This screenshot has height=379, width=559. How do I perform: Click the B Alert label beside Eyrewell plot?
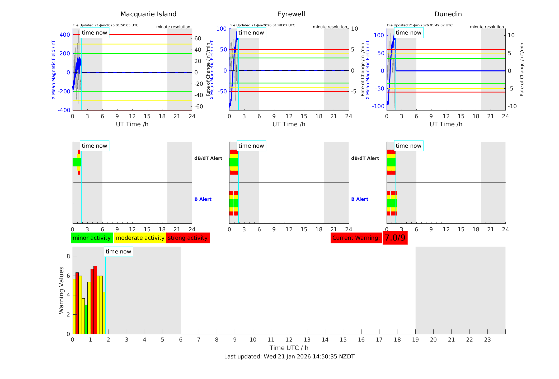(x=360, y=199)
